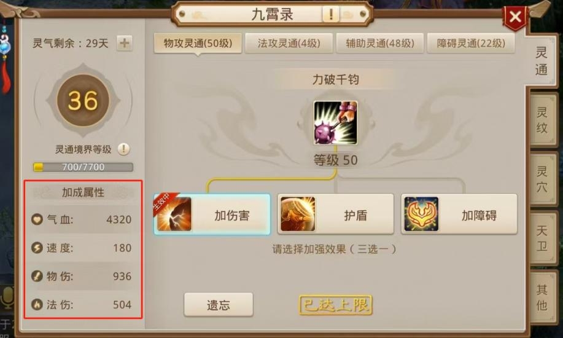
Task: Open the 灵纹 side tab
Action: [542, 120]
